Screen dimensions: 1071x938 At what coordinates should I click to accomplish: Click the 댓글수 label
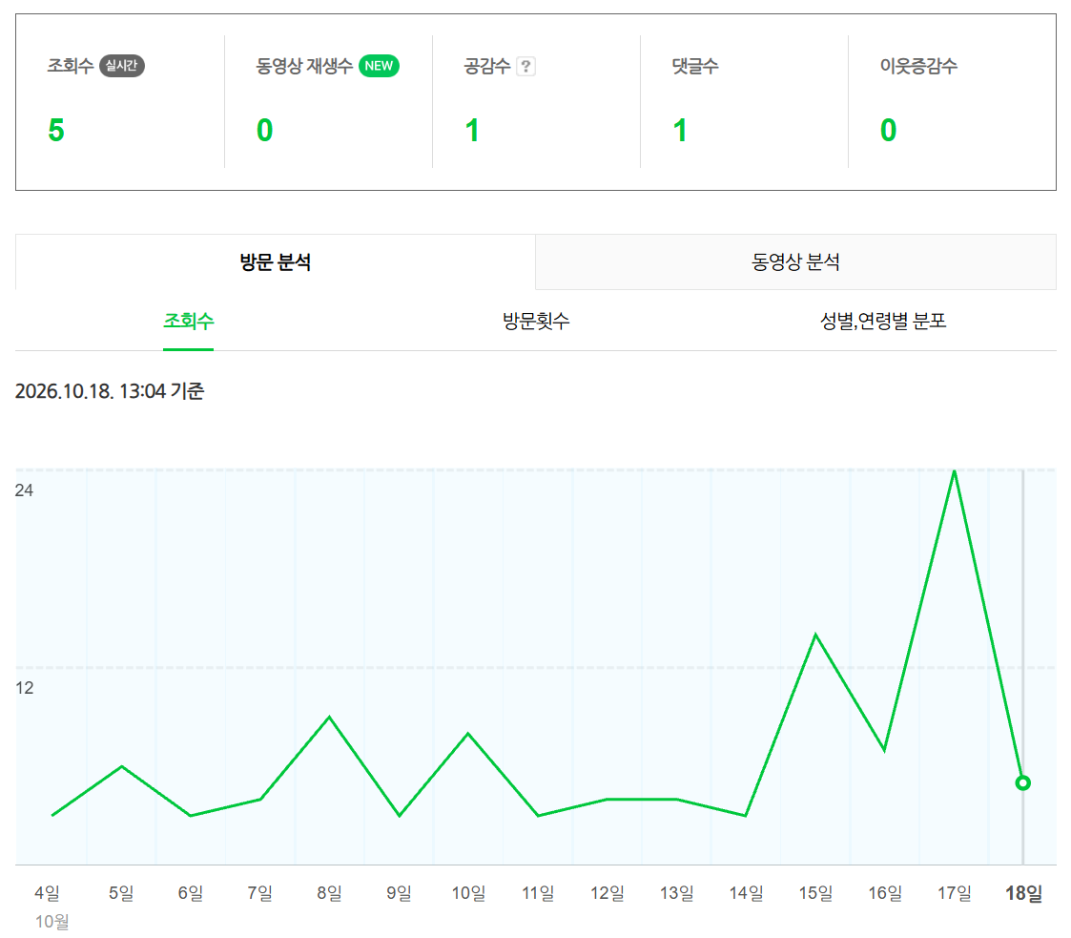pyautogui.click(x=695, y=66)
